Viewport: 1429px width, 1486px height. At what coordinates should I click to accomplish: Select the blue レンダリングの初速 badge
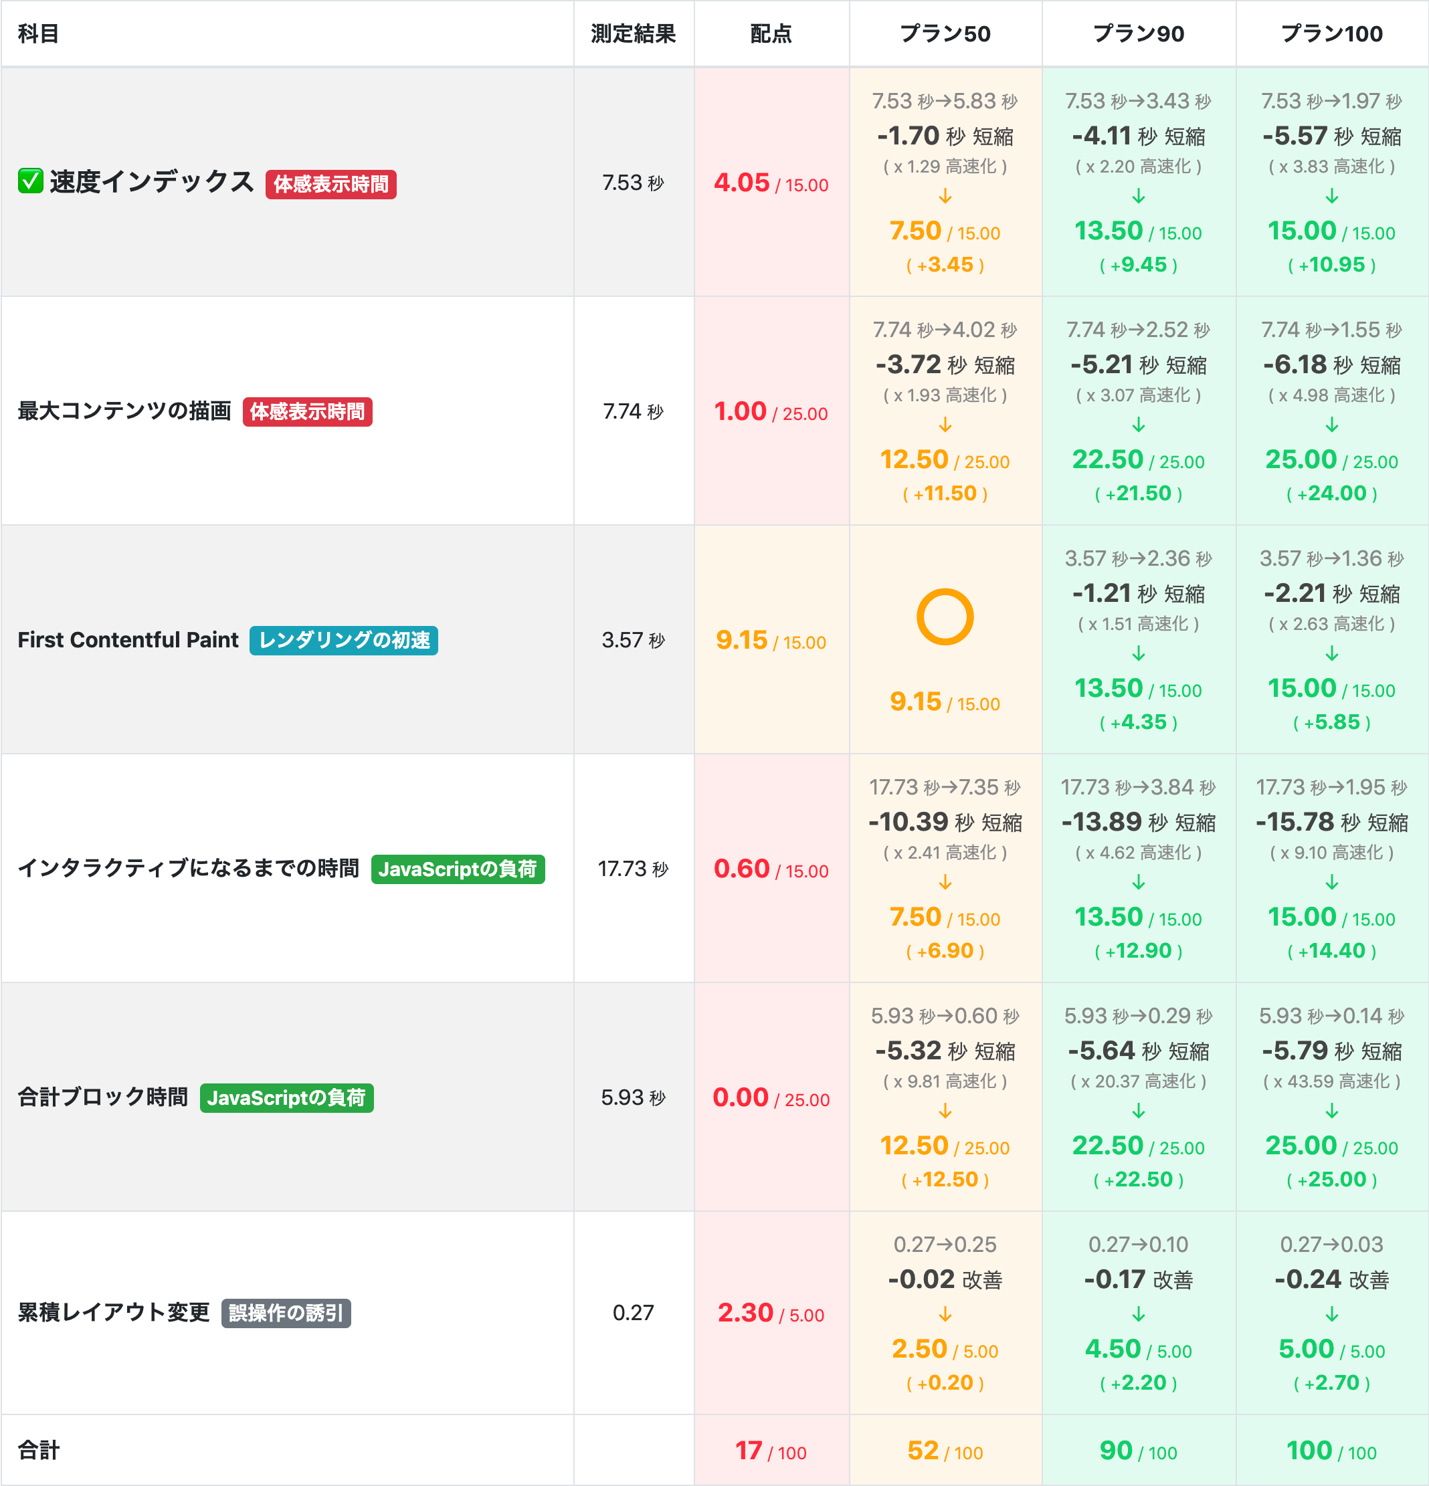(x=343, y=641)
